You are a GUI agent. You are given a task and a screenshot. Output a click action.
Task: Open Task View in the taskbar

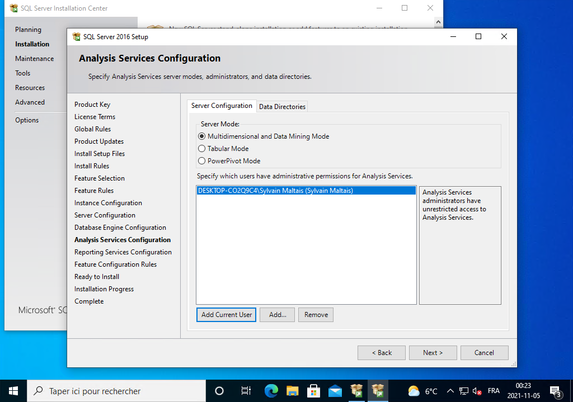coord(246,391)
